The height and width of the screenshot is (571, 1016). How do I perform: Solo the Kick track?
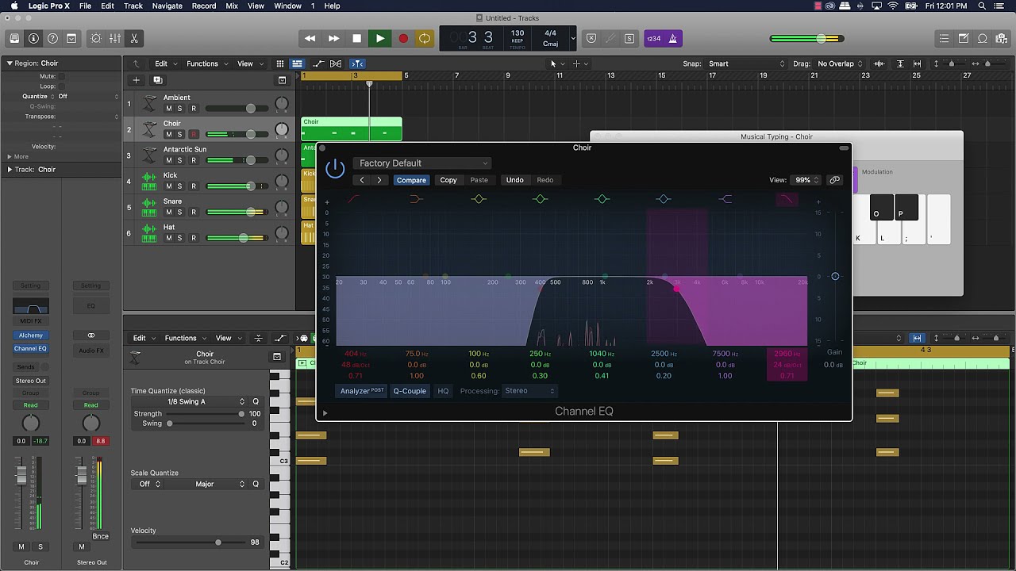point(179,186)
